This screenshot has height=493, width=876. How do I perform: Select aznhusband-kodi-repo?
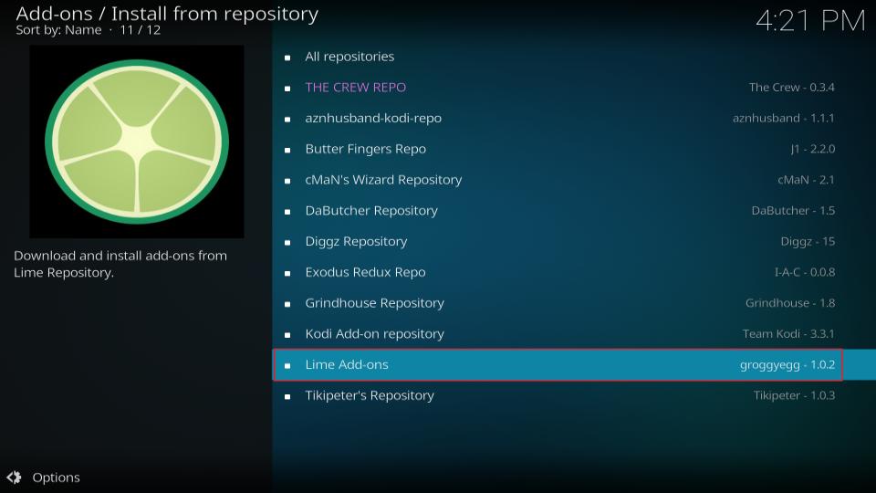click(574, 118)
